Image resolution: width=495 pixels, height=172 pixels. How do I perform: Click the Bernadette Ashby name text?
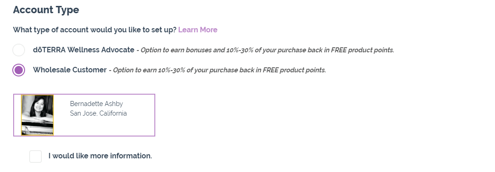[96, 104]
